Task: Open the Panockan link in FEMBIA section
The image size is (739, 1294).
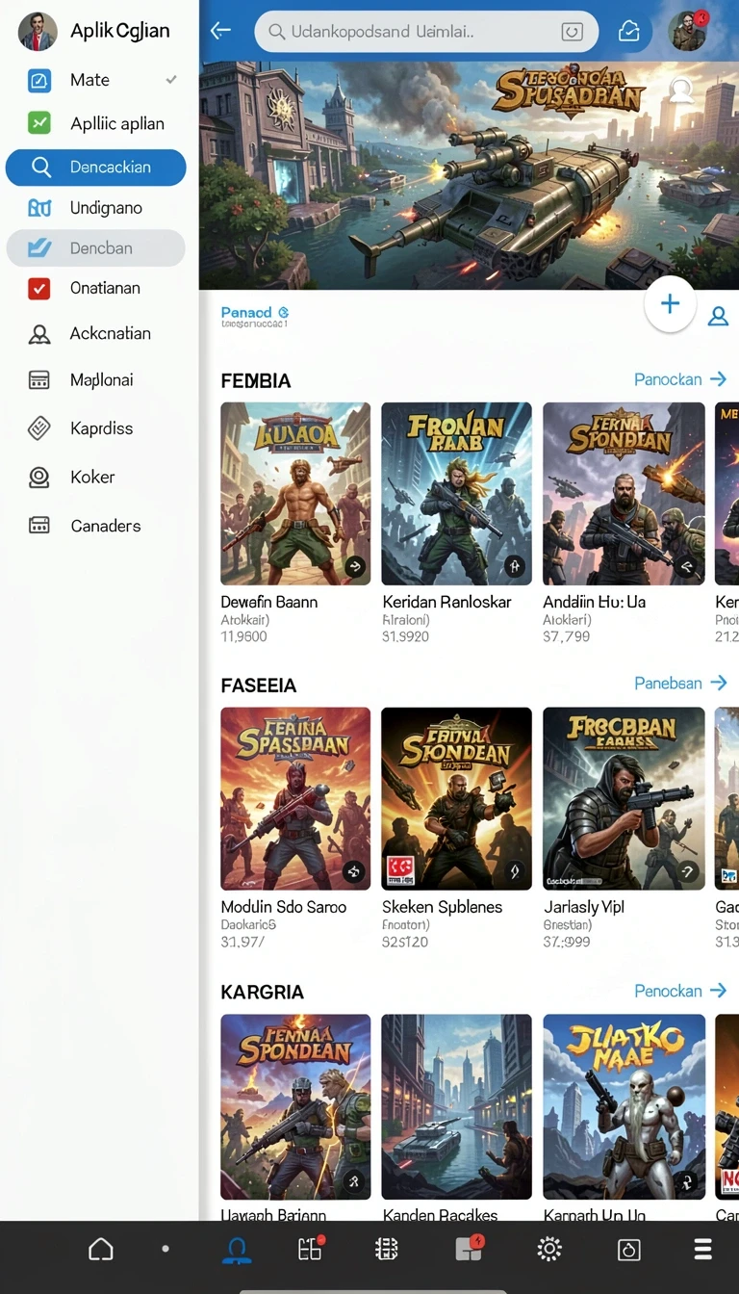Action: tap(679, 379)
